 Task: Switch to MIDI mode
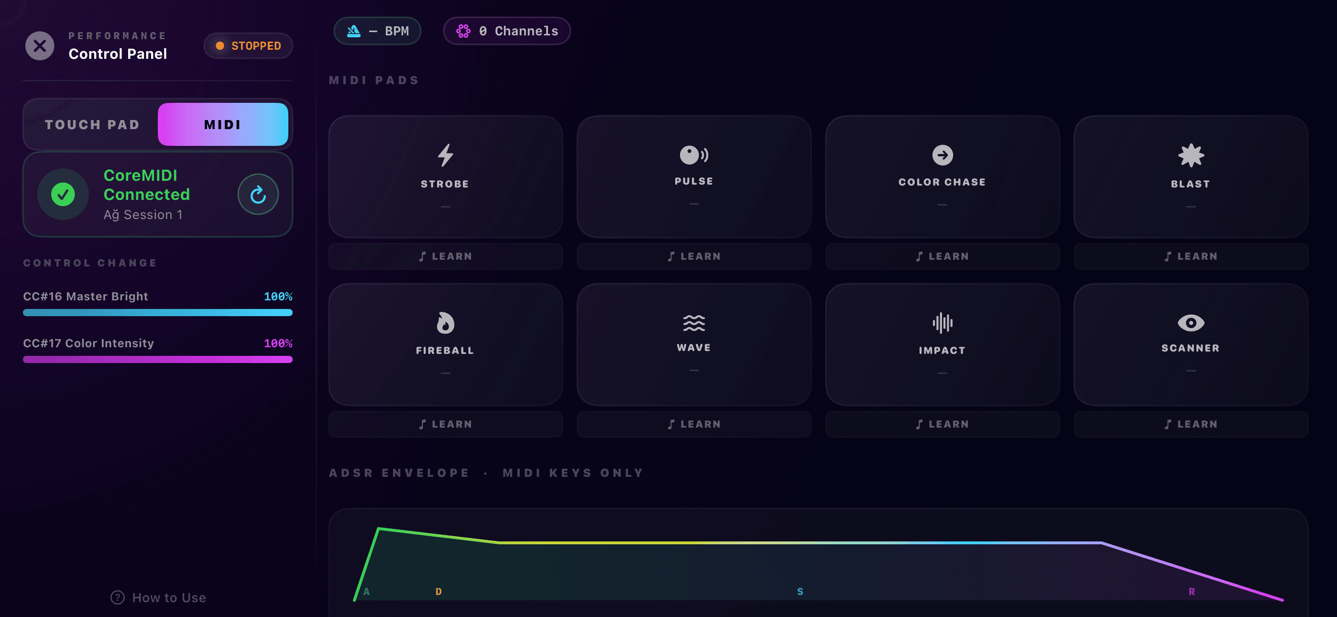coord(222,124)
